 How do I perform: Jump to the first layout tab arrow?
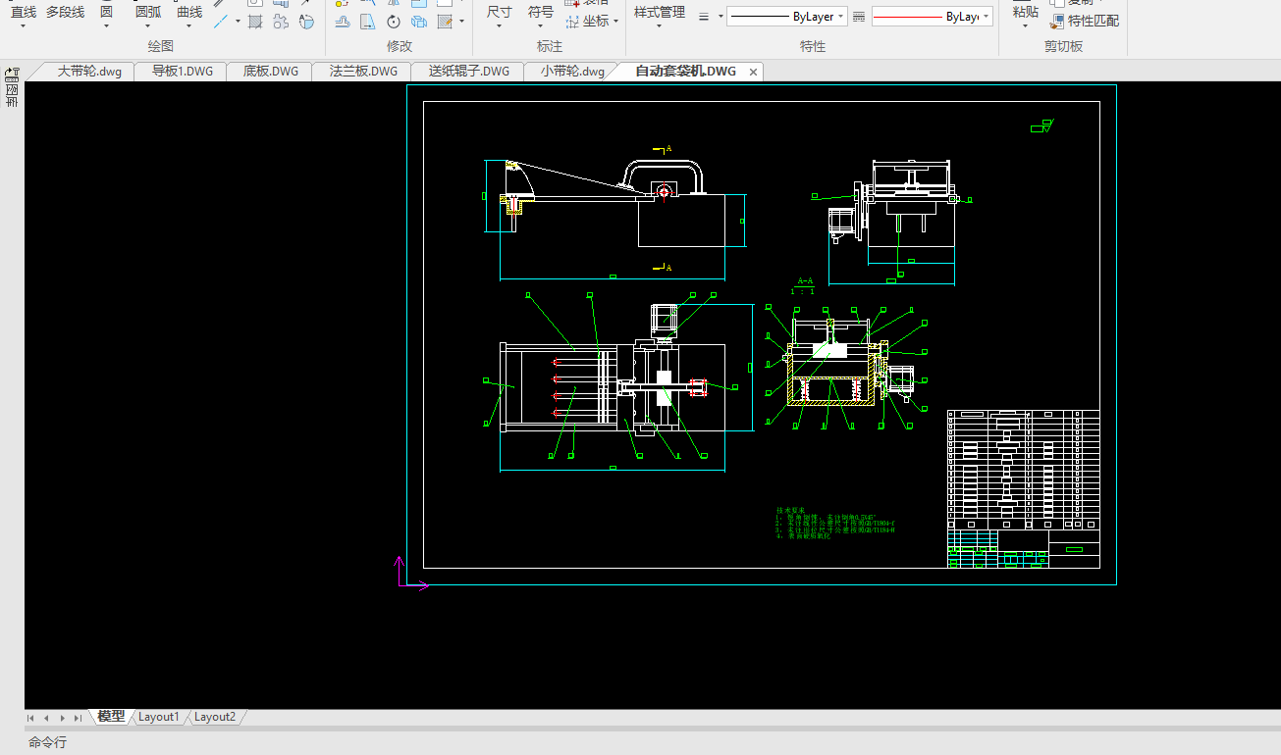pos(31,718)
